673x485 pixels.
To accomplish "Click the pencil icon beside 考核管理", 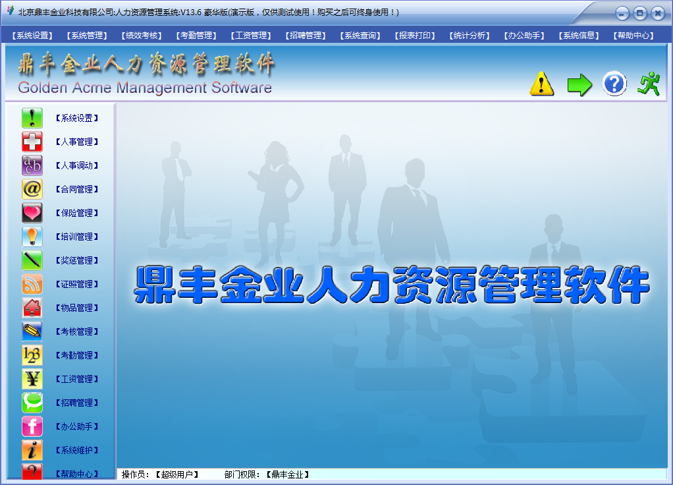I will (32, 331).
